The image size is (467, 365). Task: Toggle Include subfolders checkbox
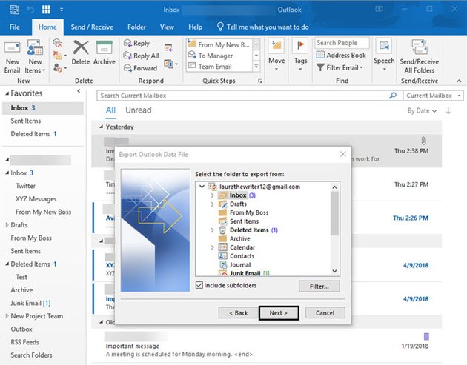click(x=199, y=285)
